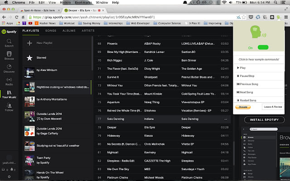
Task: Click the Next Song sample command
Action: (259, 92)
